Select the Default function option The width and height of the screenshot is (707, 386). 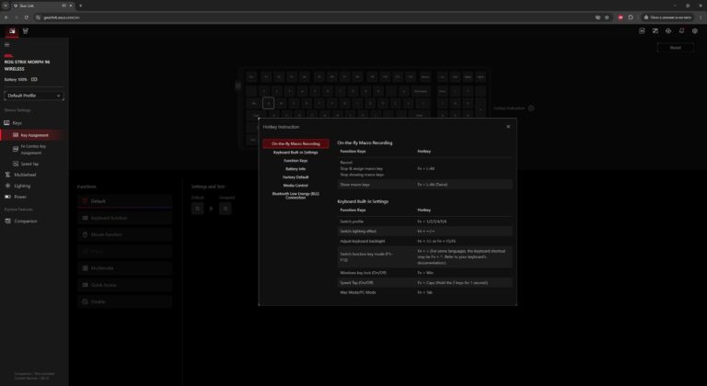click(125, 201)
